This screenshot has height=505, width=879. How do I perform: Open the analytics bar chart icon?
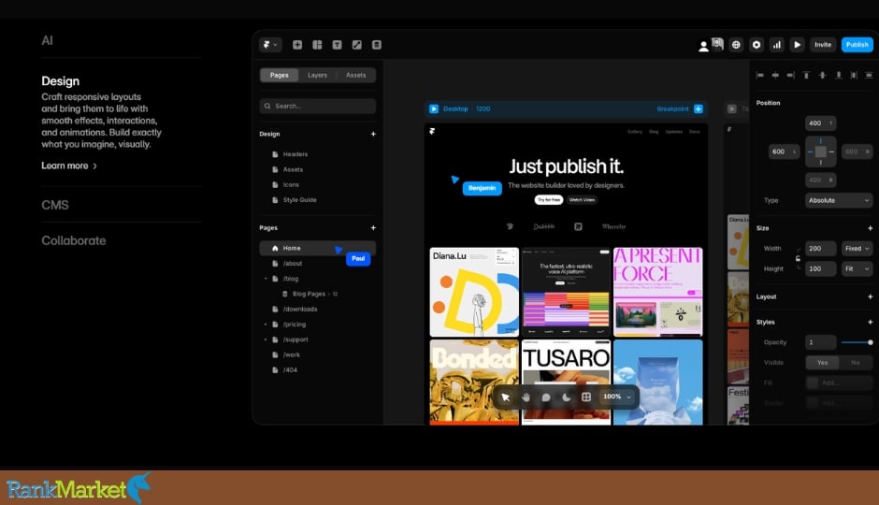776,45
